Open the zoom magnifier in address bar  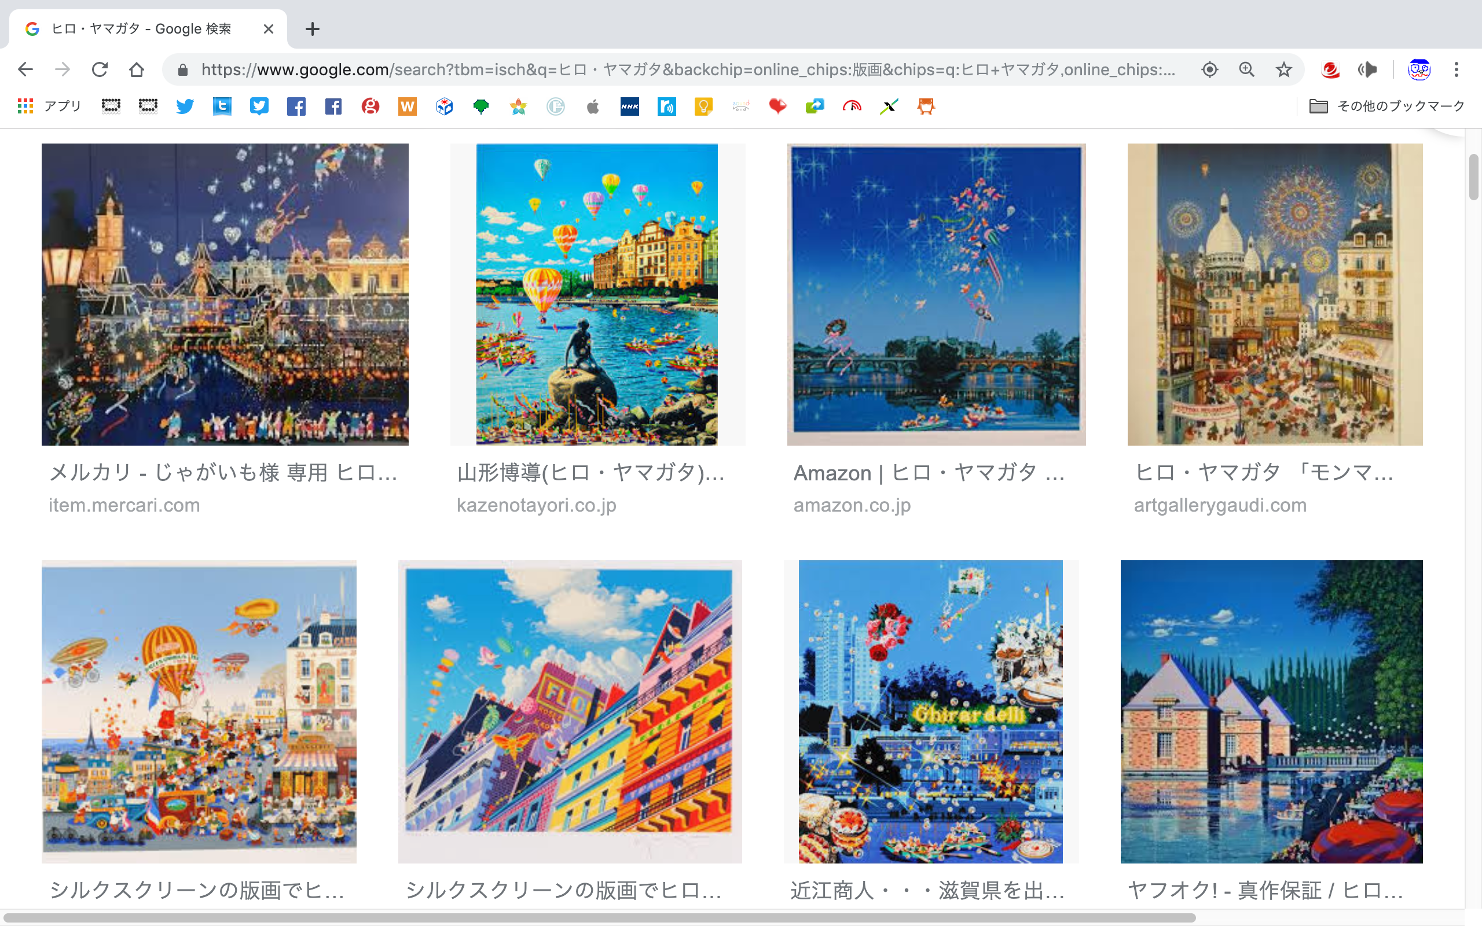click(x=1247, y=70)
